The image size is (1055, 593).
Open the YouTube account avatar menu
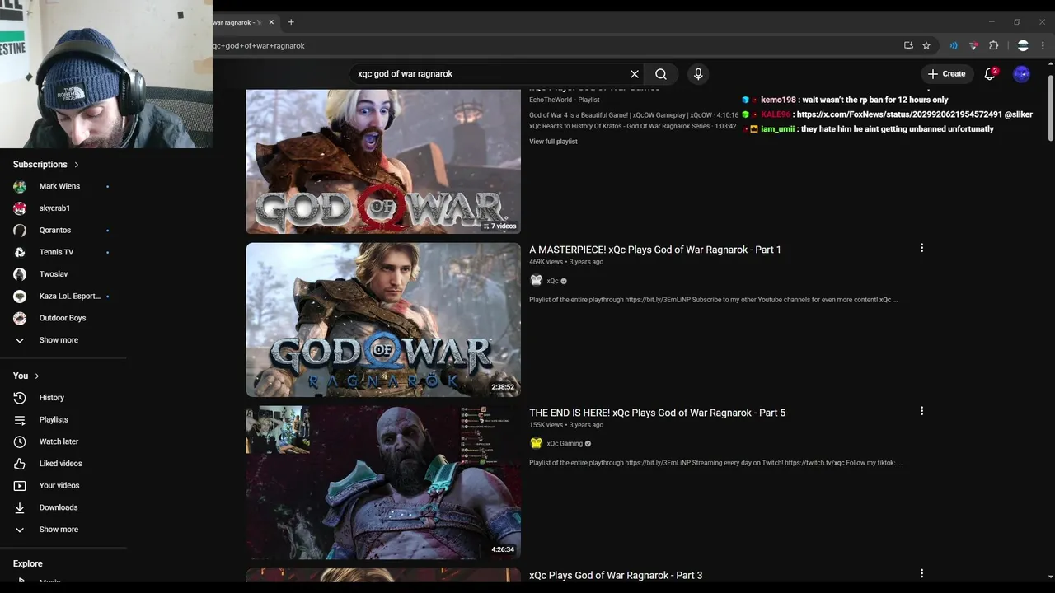tap(1021, 74)
